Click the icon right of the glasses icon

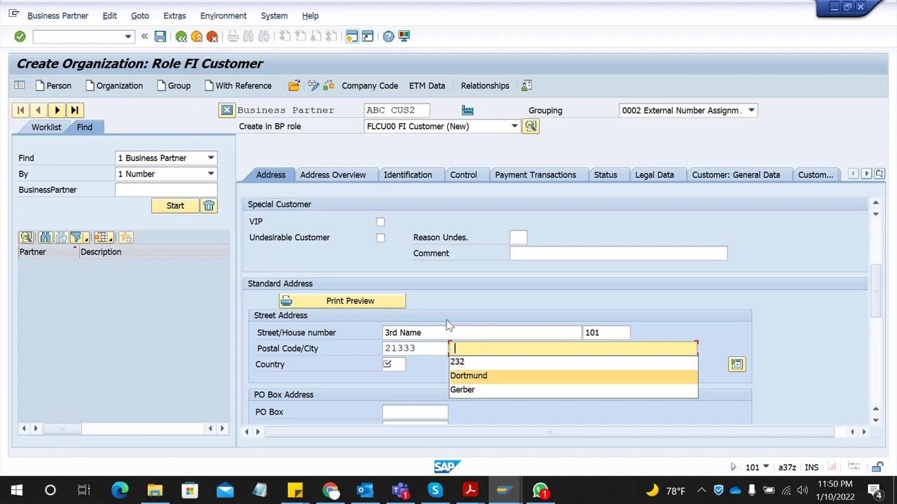coord(328,85)
